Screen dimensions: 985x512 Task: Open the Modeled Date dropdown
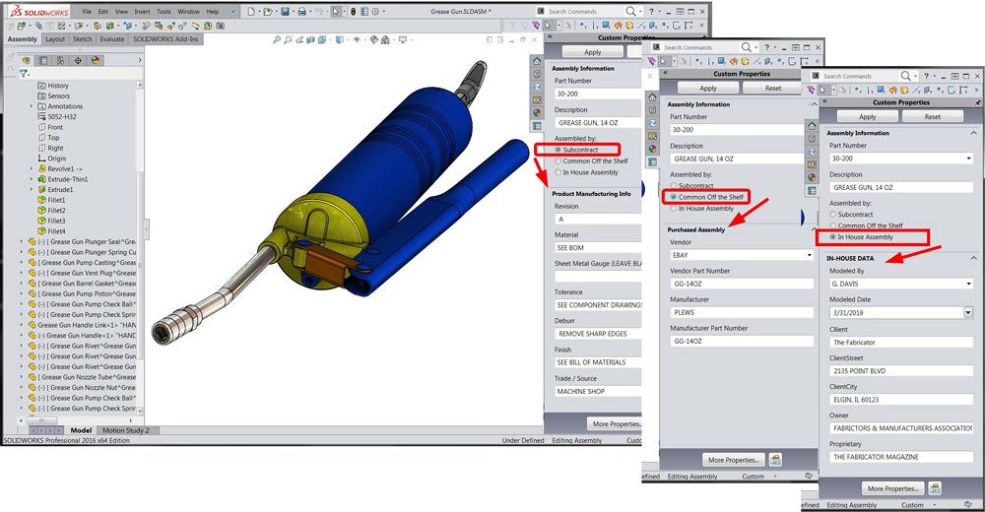click(x=968, y=313)
